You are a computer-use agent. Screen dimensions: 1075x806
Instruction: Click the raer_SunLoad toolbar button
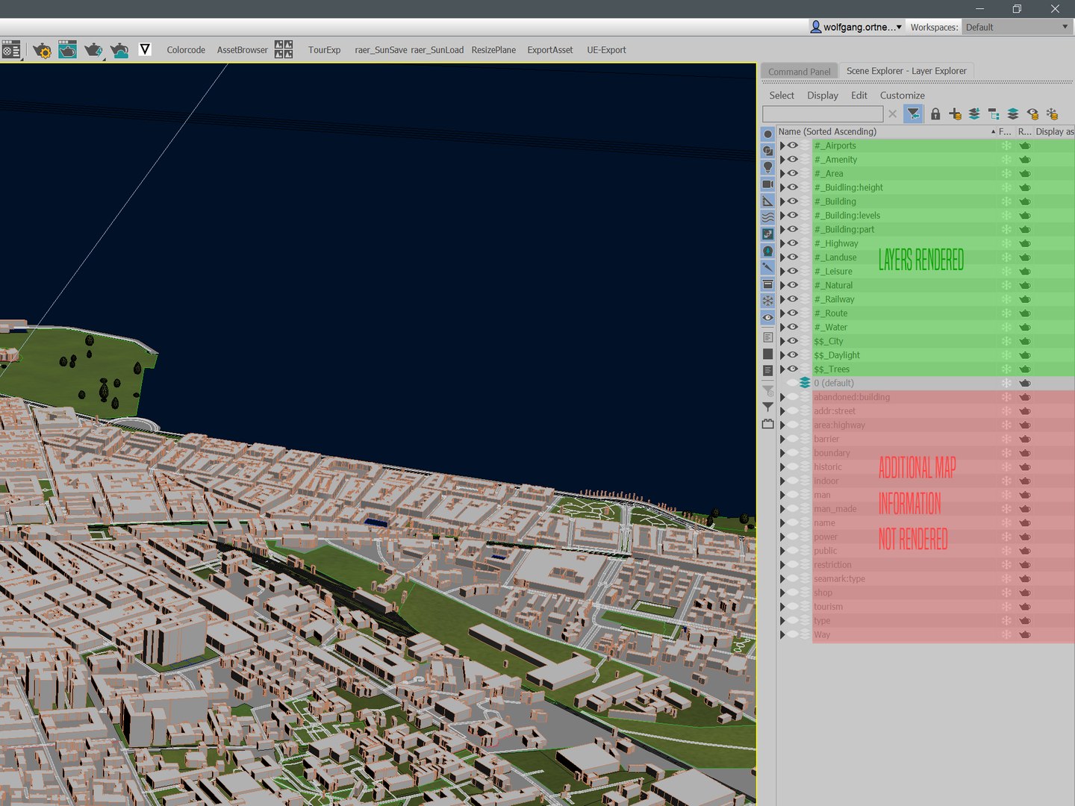[437, 50]
